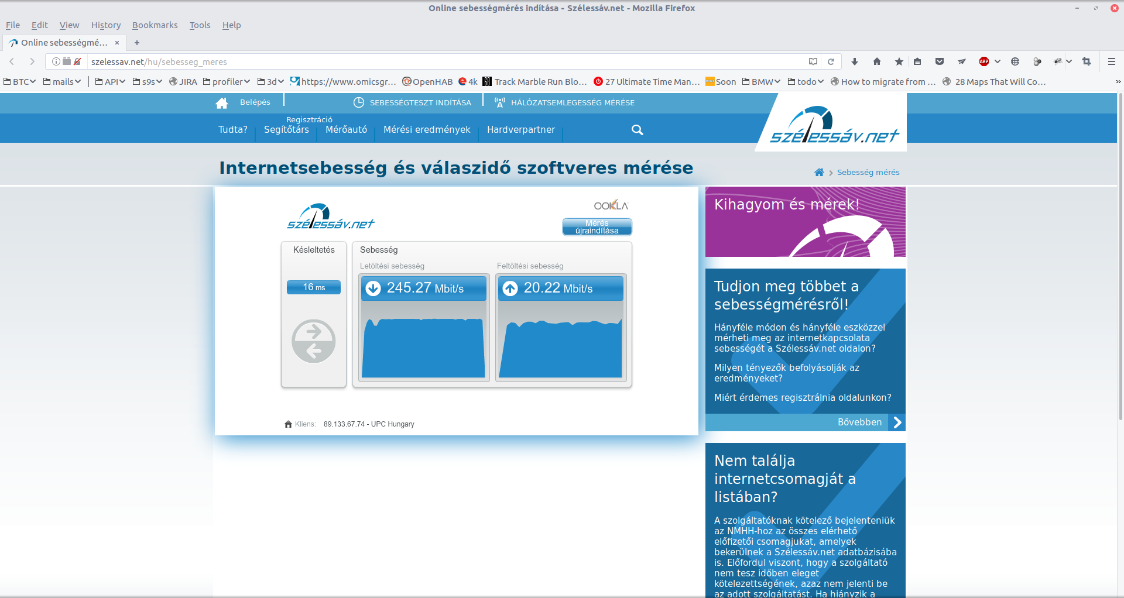This screenshot has width=1124, height=598.
Task: Toggle reader view icon in address bar
Action: click(x=813, y=61)
